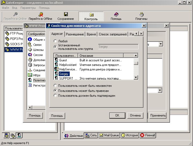This screenshot has height=146, width=193.
Task: Click the Шлюзы icon in Configuration
Action: (30, 50)
